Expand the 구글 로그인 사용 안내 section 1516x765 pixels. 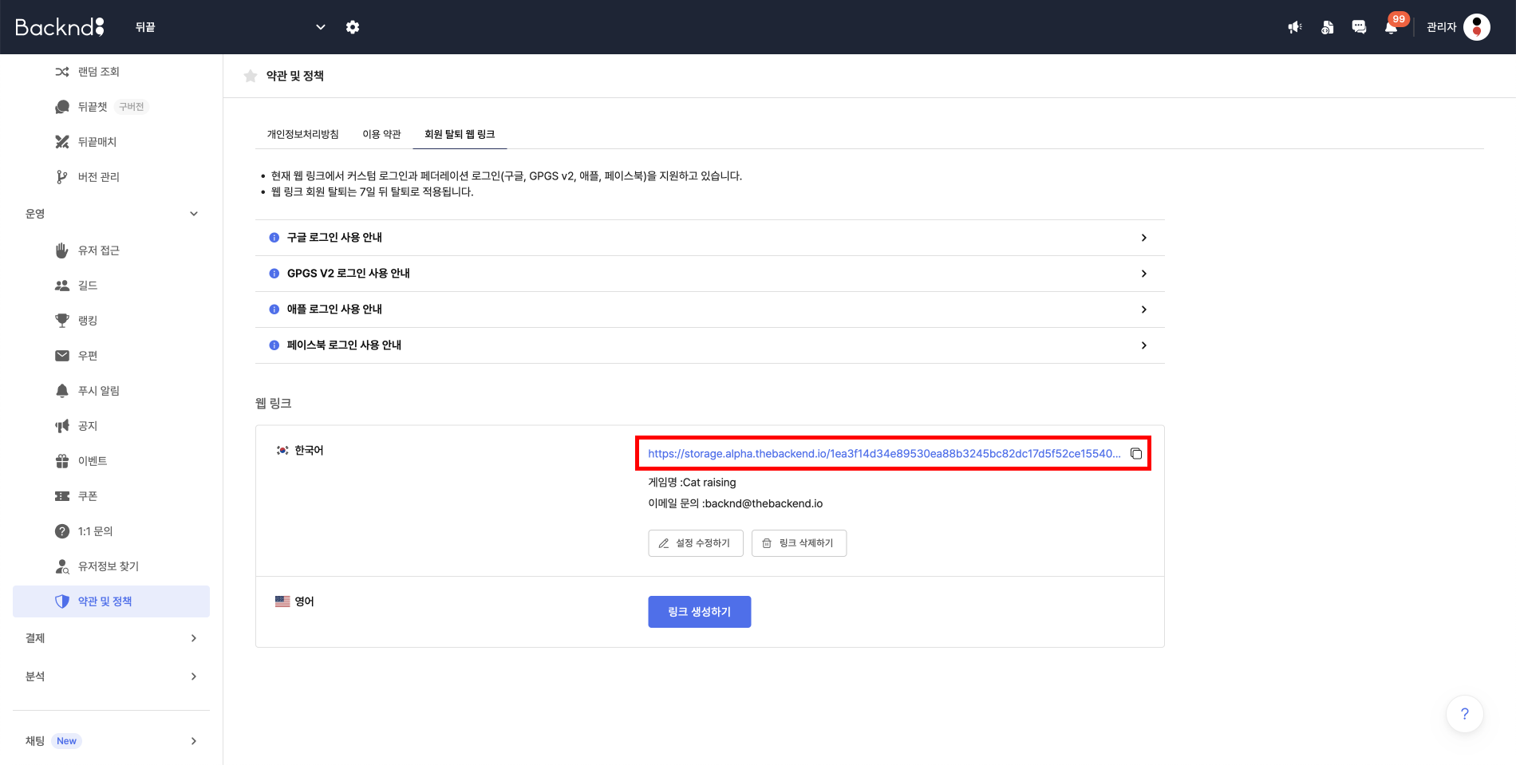709,238
